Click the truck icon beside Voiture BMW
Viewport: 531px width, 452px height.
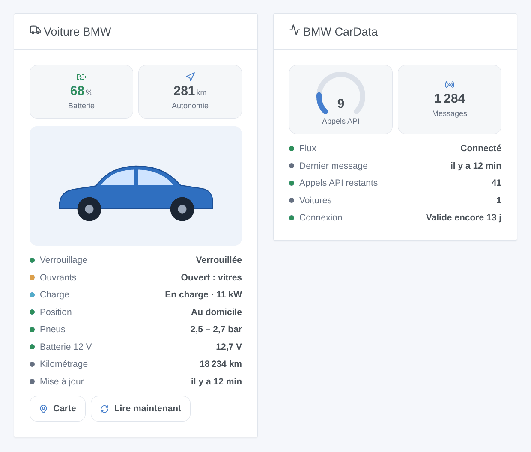tap(35, 30)
